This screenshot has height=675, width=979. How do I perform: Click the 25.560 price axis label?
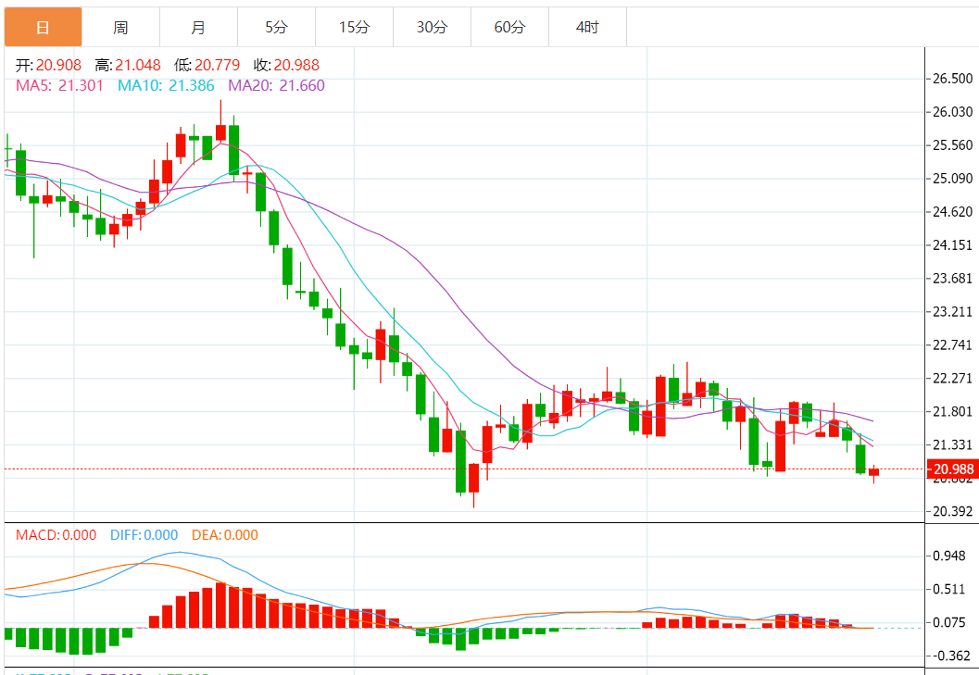[953, 145]
